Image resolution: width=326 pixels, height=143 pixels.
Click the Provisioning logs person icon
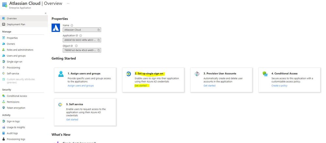(3, 139)
